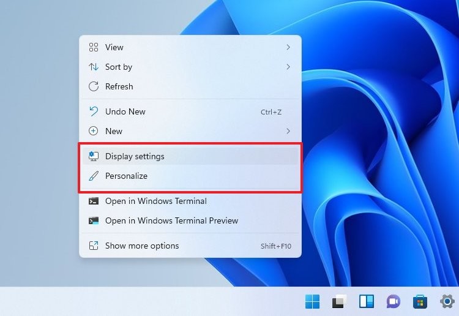Click the Shift+F10 shortcut label
459x316 pixels.
click(276, 246)
